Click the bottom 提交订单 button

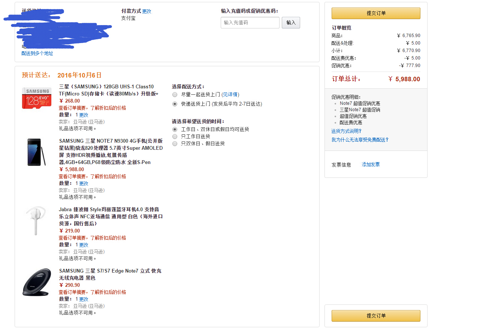[376, 316]
